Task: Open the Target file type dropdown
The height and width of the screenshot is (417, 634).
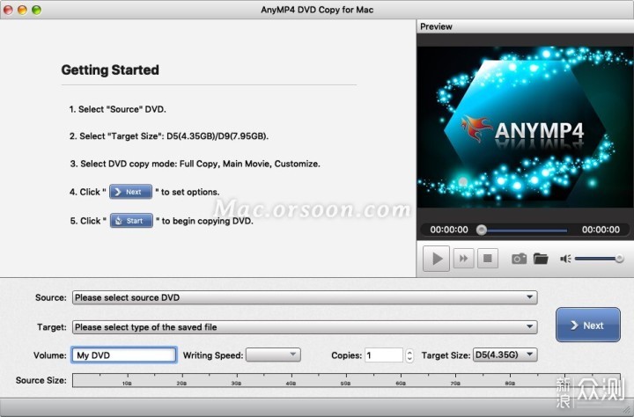Action: pyautogui.click(x=305, y=327)
